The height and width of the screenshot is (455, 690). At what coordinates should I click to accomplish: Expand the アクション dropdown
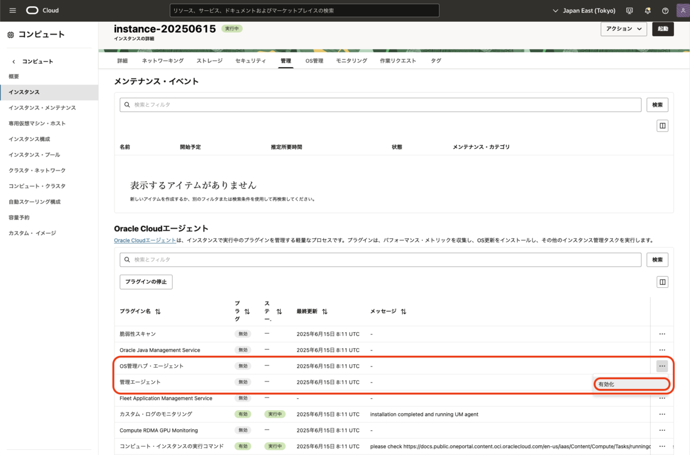click(x=624, y=29)
